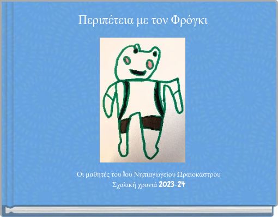Select the author line 'Οι μαθητές του 1ου Νηπιαγωγείου Ωραιοκάστρου'
Screen dimensions: 278x217
(x=149, y=174)
